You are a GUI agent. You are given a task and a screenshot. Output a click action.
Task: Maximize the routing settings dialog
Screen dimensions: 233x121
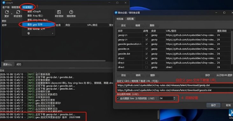coord(224,13)
